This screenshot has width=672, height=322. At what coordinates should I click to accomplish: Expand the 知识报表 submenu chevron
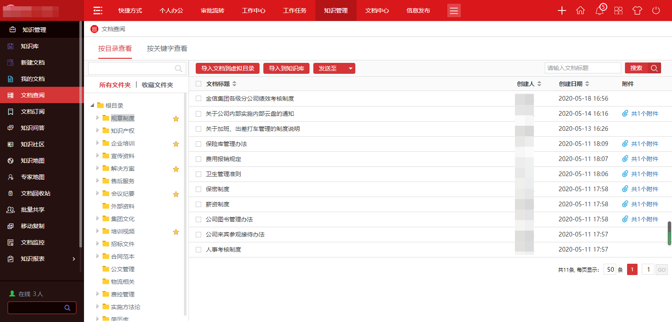tap(74, 259)
